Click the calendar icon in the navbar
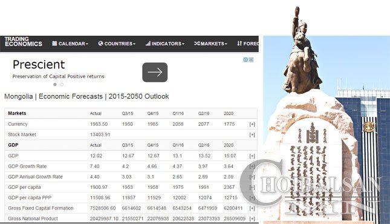 (54, 44)
